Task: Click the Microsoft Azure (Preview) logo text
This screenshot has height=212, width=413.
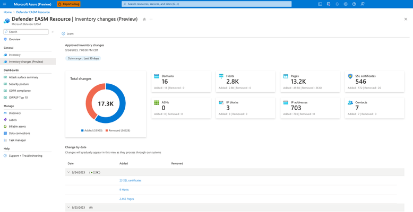Action: coord(32,4)
